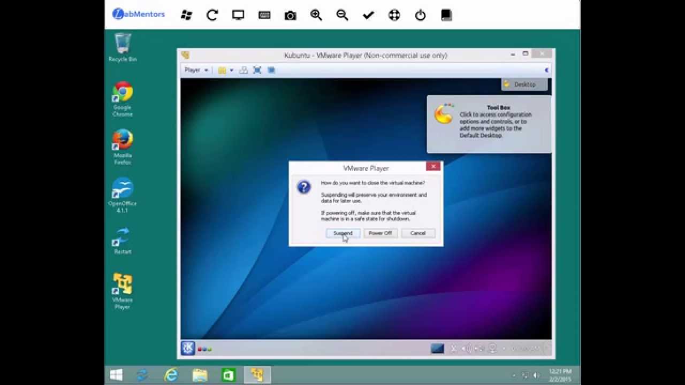Click the Power Off button
Viewport: 685px width, 385px height.
pyautogui.click(x=380, y=233)
